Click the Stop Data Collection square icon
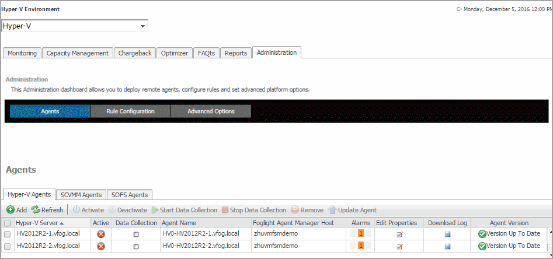This screenshot has width=553, height=259. coord(225,210)
